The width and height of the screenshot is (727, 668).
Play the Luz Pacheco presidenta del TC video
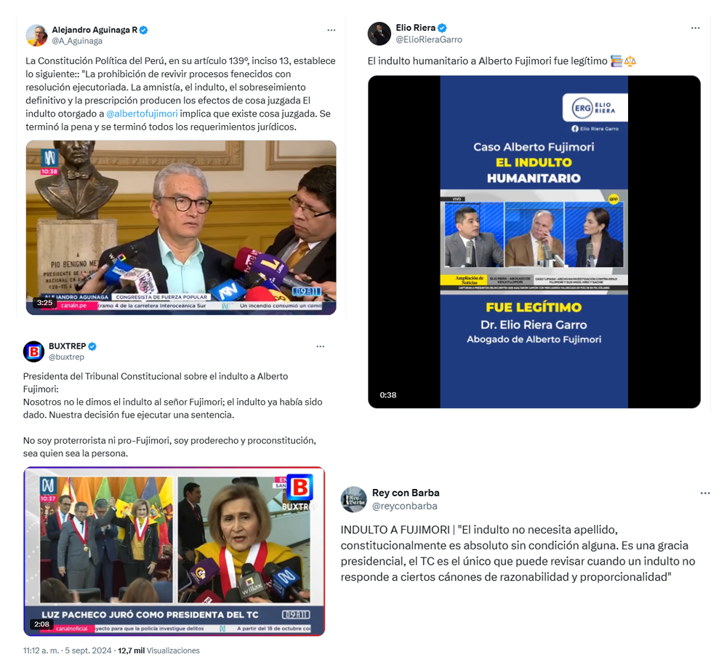pyautogui.click(x=174, y=551)
